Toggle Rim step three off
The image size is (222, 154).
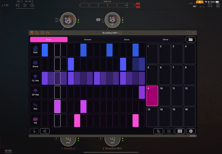click(57, 107)
